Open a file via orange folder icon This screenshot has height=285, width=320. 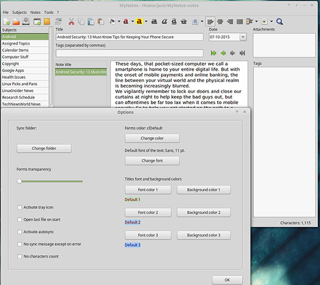coord(17,21)
